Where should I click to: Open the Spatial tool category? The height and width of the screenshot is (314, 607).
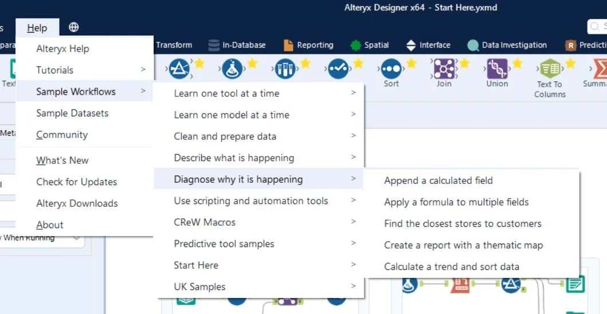coord(369,45)
